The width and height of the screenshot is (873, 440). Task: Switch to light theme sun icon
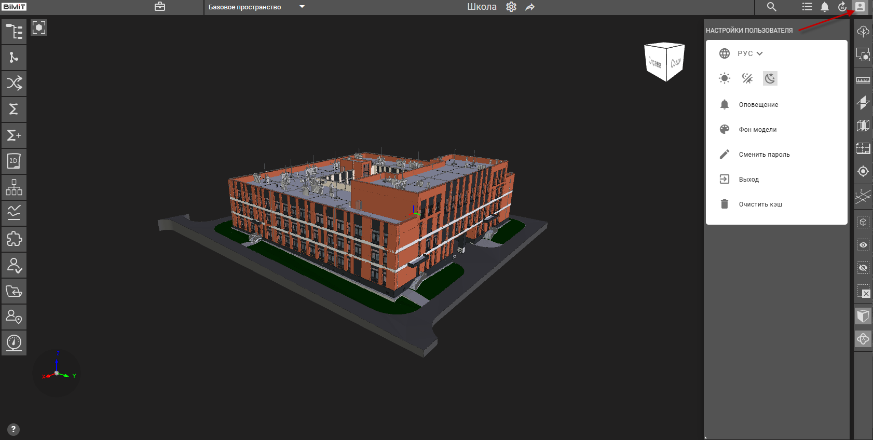point(725,78)
